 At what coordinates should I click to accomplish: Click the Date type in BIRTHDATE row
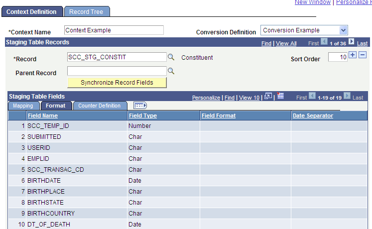(x=135, y=181)
